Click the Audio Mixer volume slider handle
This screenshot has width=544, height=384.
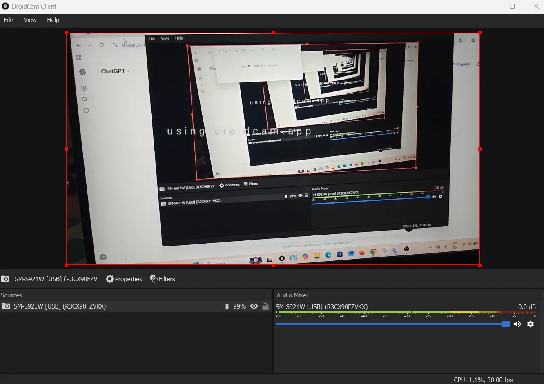tap(506, 324)
